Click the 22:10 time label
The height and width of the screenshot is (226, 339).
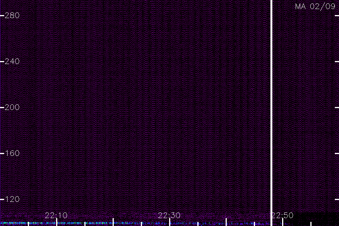[x=56, y=215]
